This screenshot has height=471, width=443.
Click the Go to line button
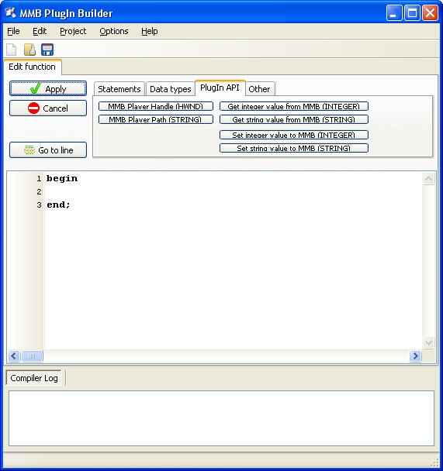pyautogui.click(x=48, y=150)
